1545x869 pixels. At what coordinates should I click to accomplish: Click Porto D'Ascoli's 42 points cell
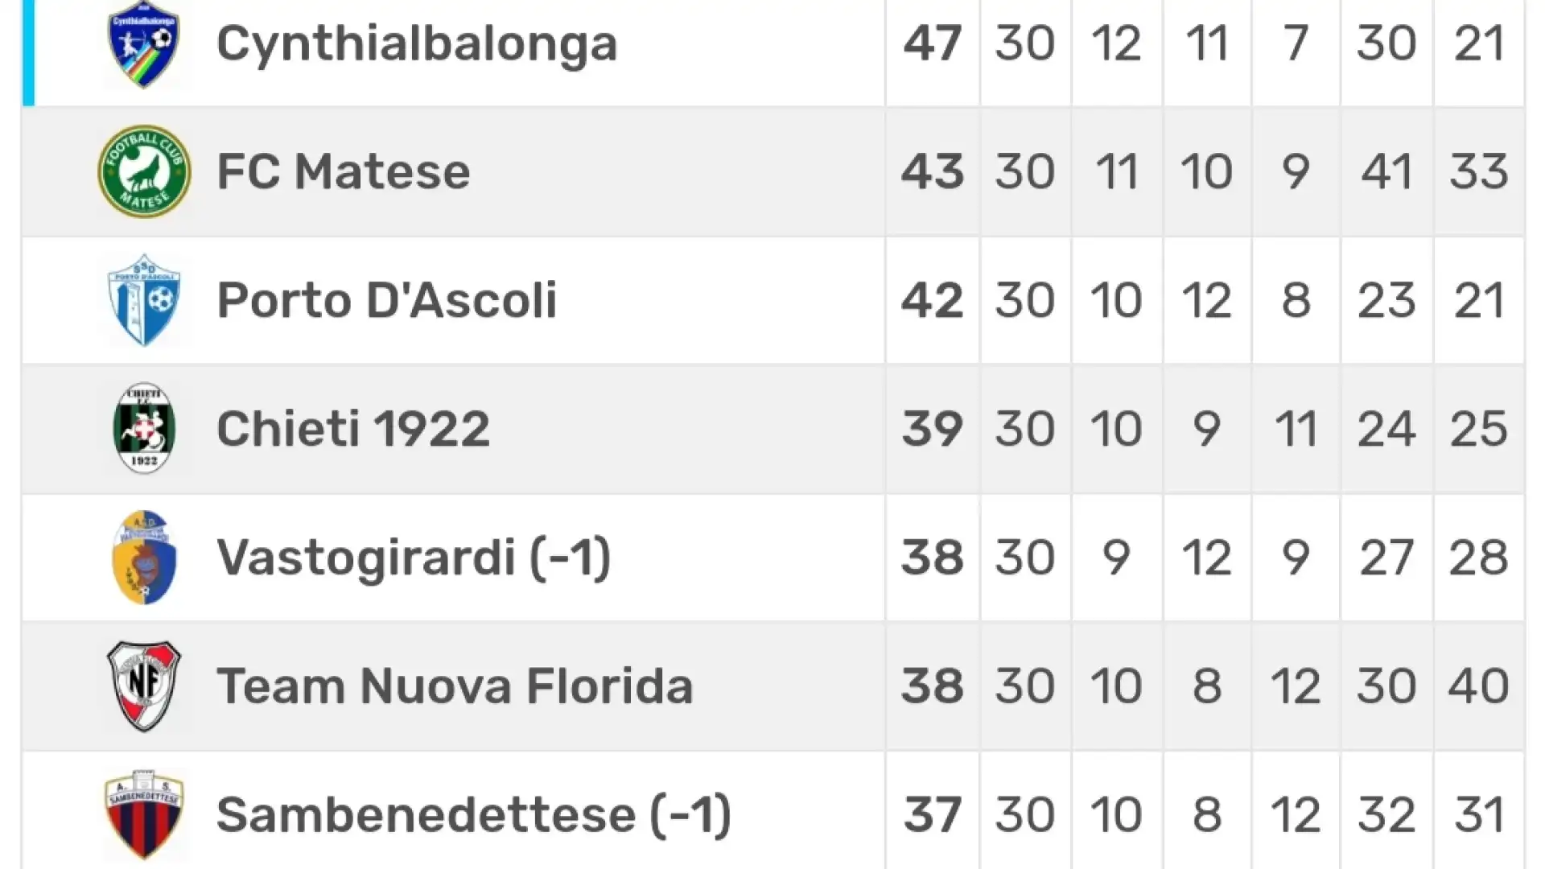tap(932, 300)
